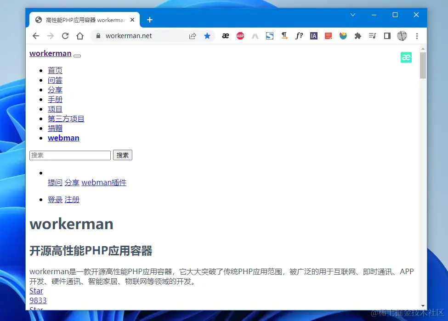Click the page scrollbar down arrow

423,306
